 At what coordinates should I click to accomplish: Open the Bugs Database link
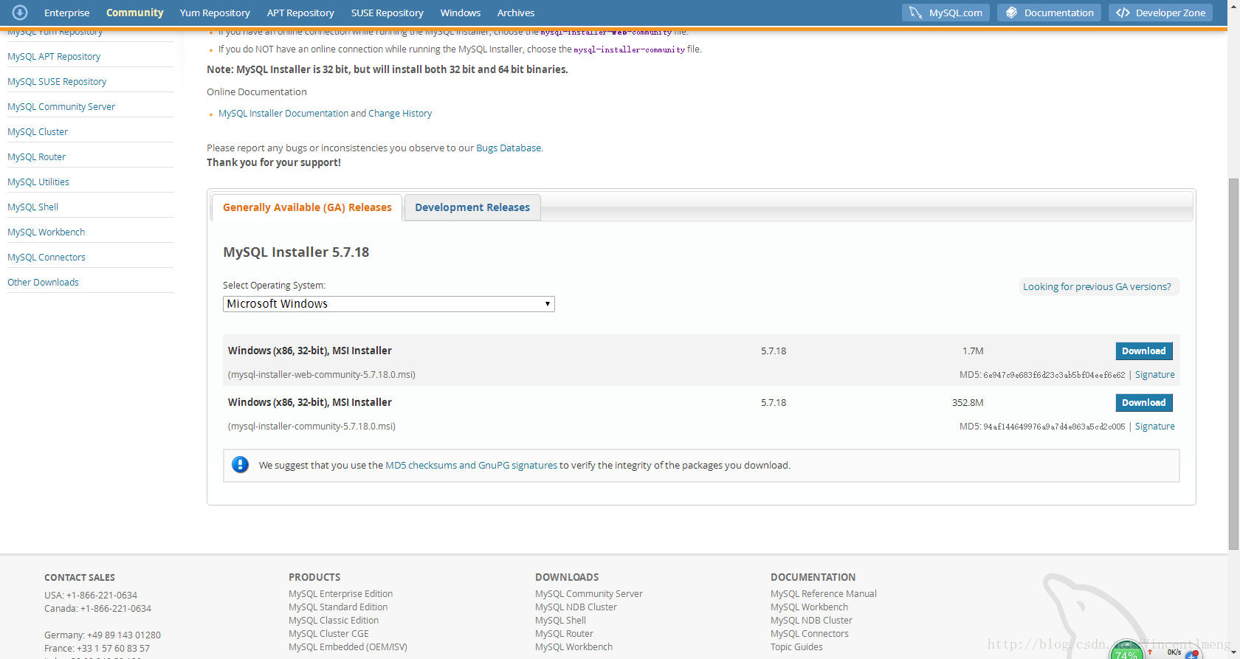tap(509, 148)
